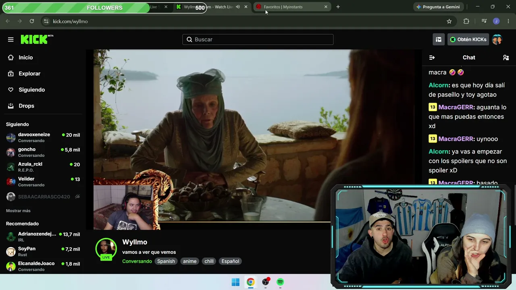This screenshot has height=290, width=516.
Task: Bookmark this page with the star icon
Action: tap(449, 21)
